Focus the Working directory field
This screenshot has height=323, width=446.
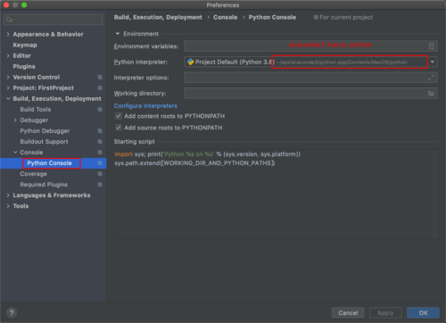[310, 94]
